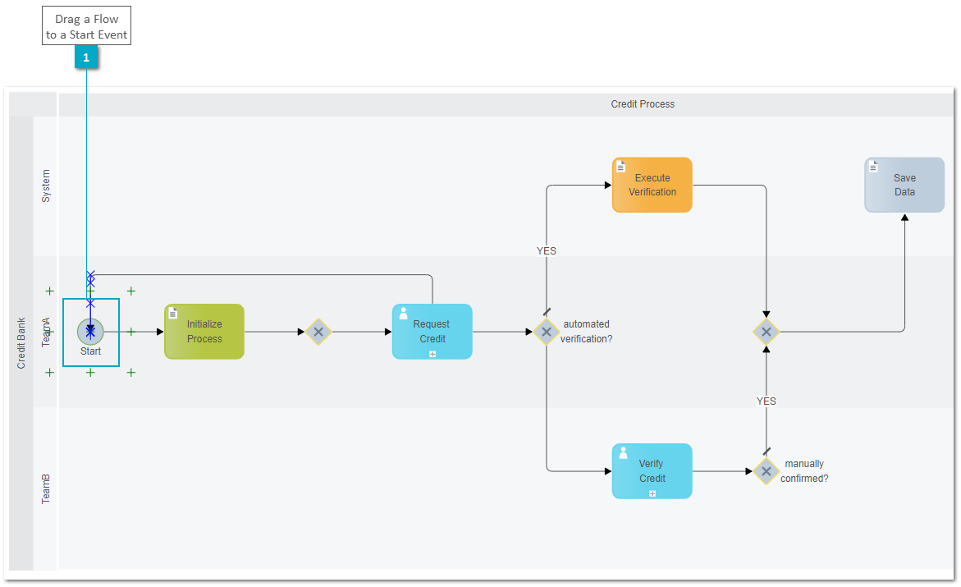Click the 'automated verification?' label text
The height and width of the screenshot is (587, 961).
tap(587, 331)
